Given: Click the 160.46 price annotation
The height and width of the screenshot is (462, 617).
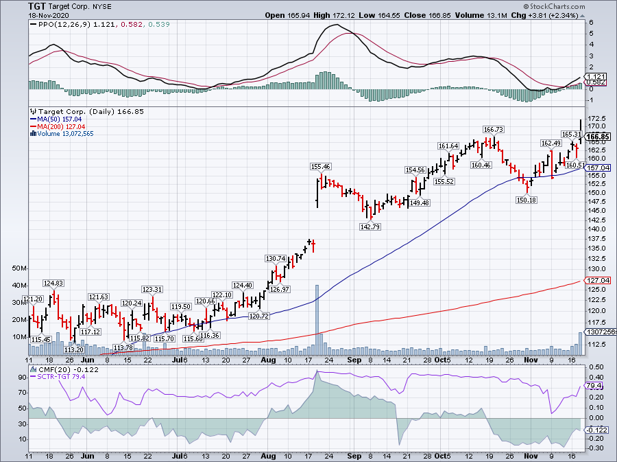Looking at the screenshot, I should coord(481,165).
